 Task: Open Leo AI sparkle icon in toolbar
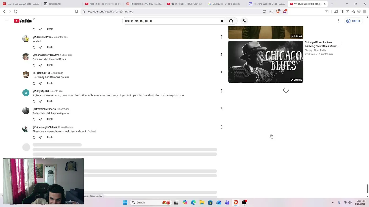click(353, 11)
